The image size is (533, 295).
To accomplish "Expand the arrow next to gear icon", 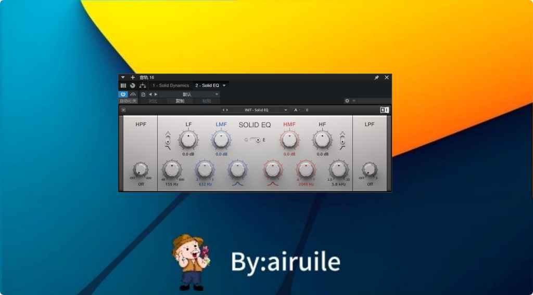I will (x=354, y=101).
